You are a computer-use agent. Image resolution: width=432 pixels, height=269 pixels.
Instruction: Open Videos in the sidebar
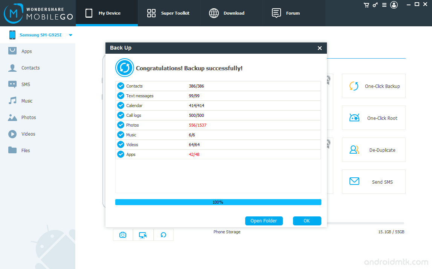point(37,134)
